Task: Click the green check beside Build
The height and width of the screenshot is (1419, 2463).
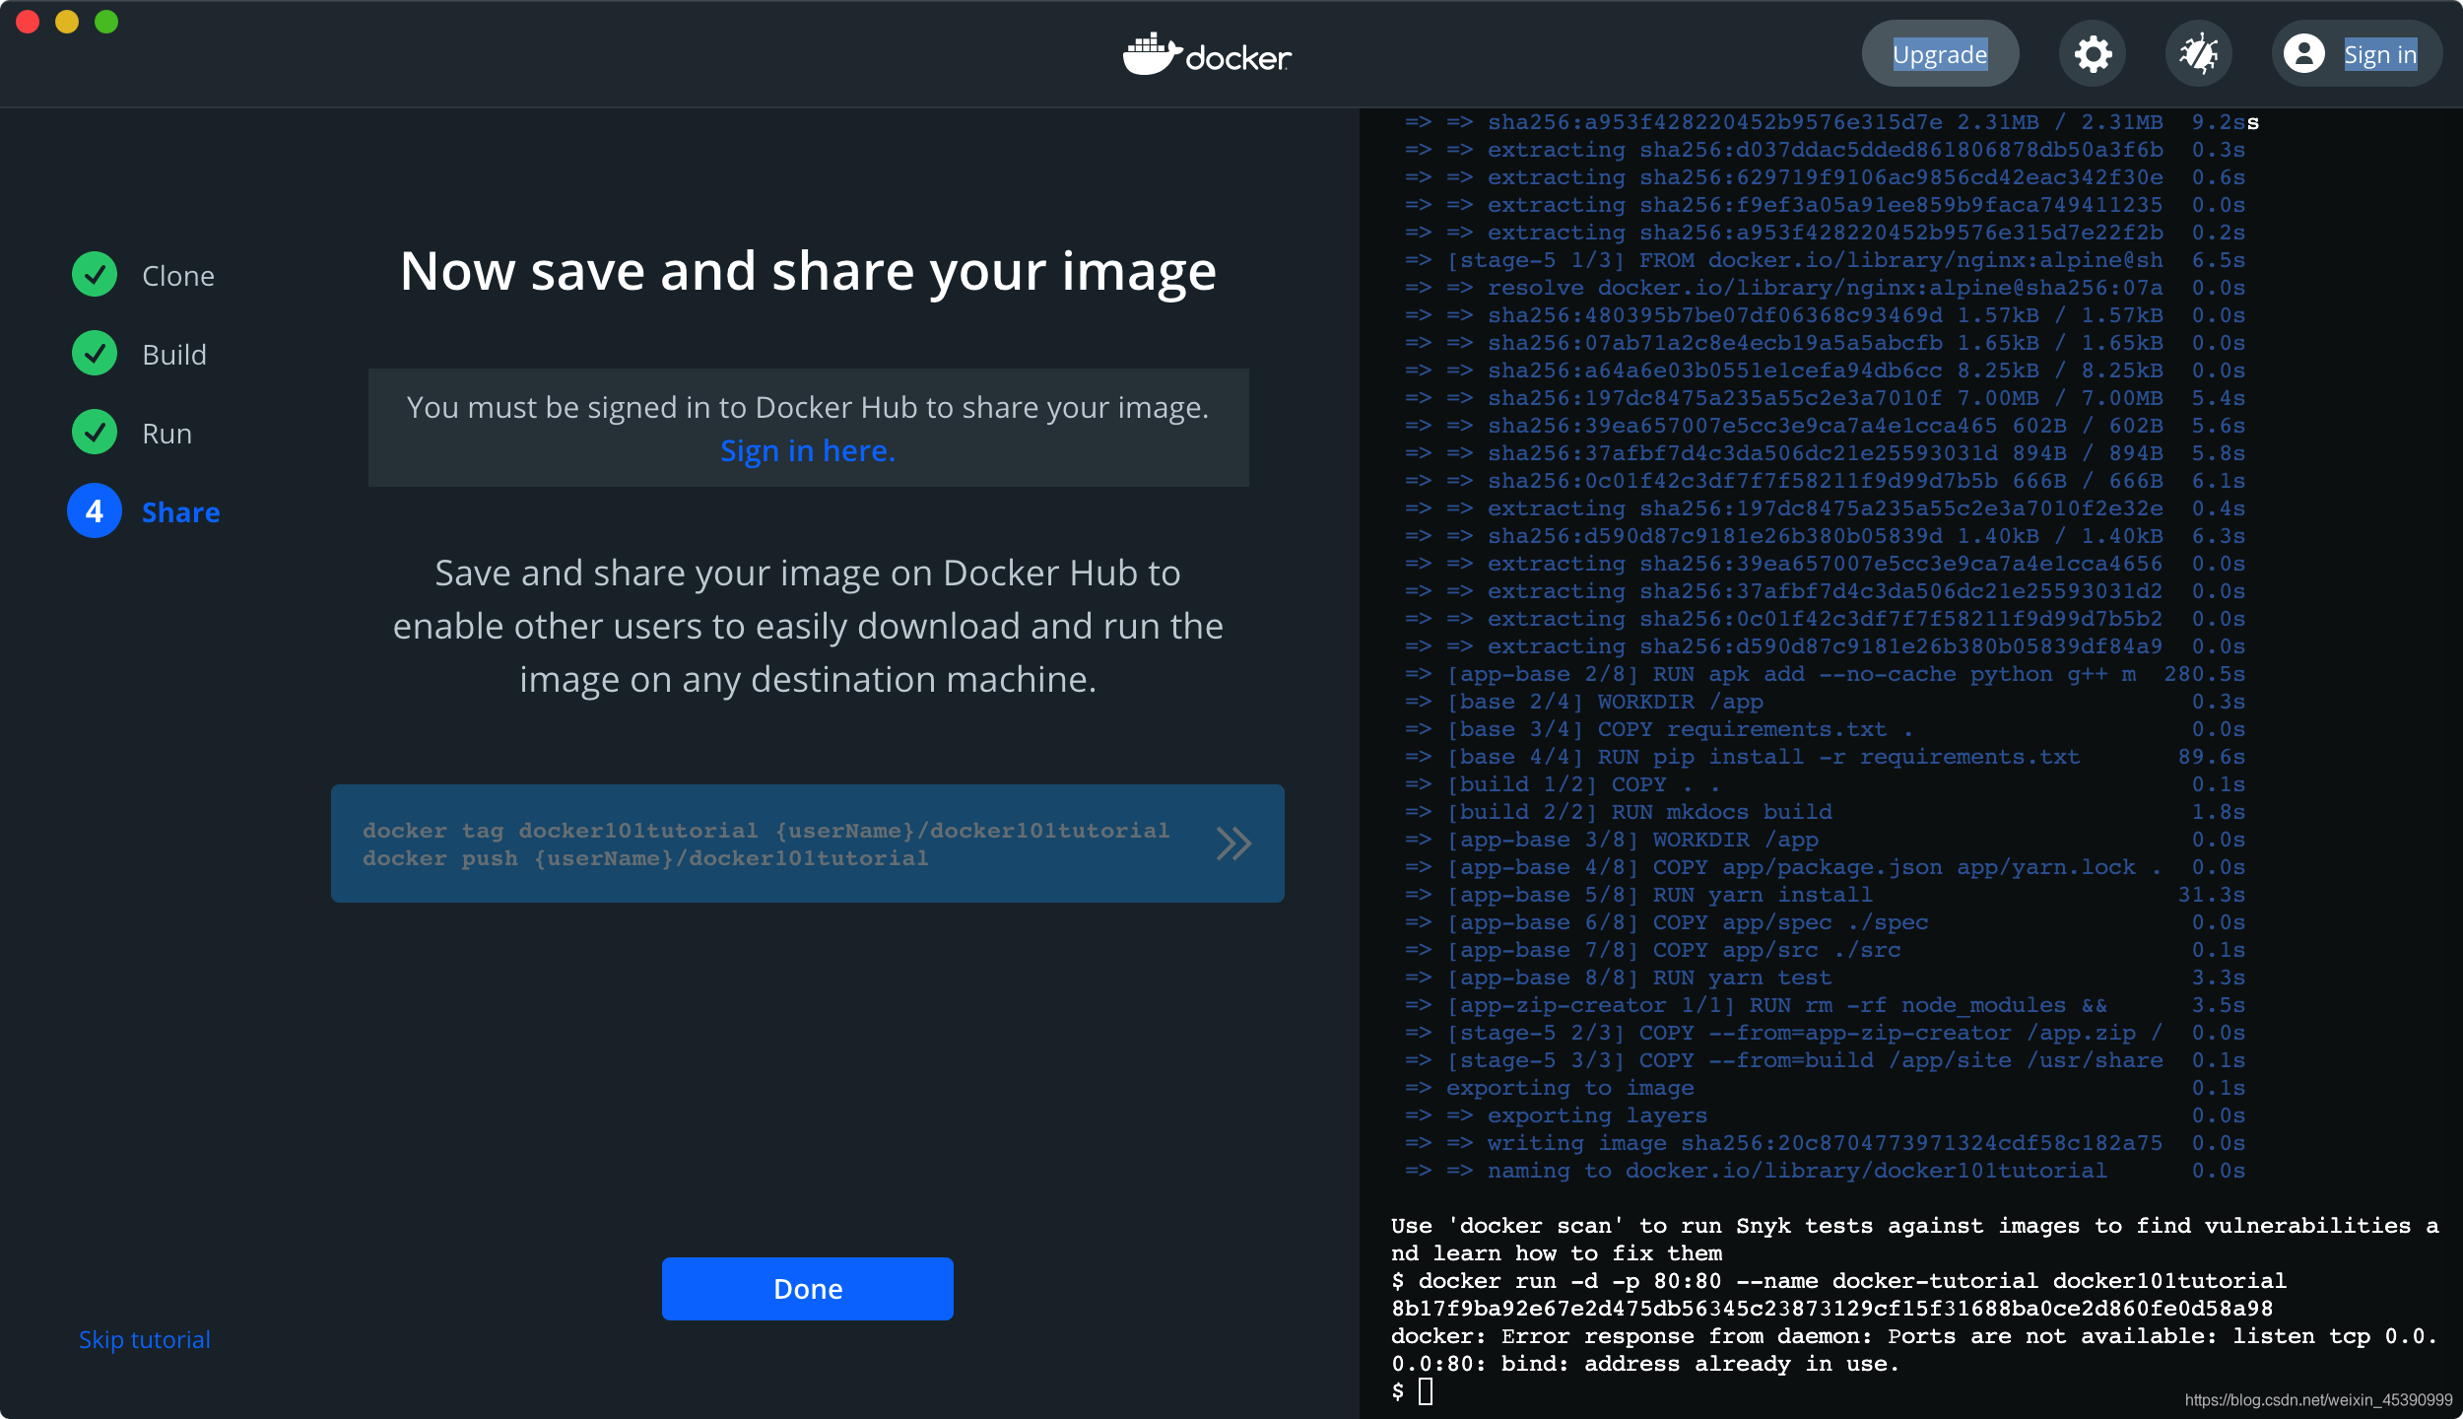Action: 95,354
